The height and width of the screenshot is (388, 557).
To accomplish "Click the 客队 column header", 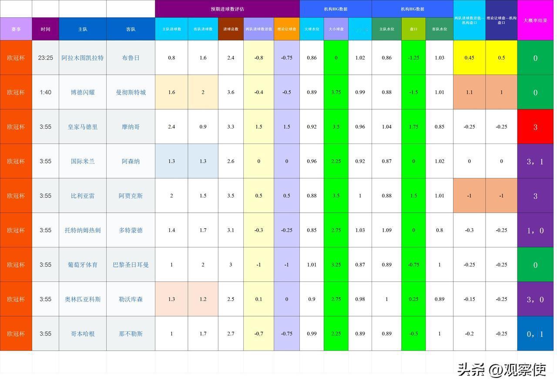I will coord(131,29).
